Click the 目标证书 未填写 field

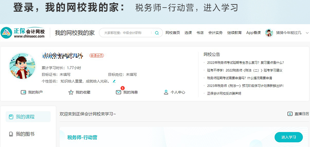56,75
